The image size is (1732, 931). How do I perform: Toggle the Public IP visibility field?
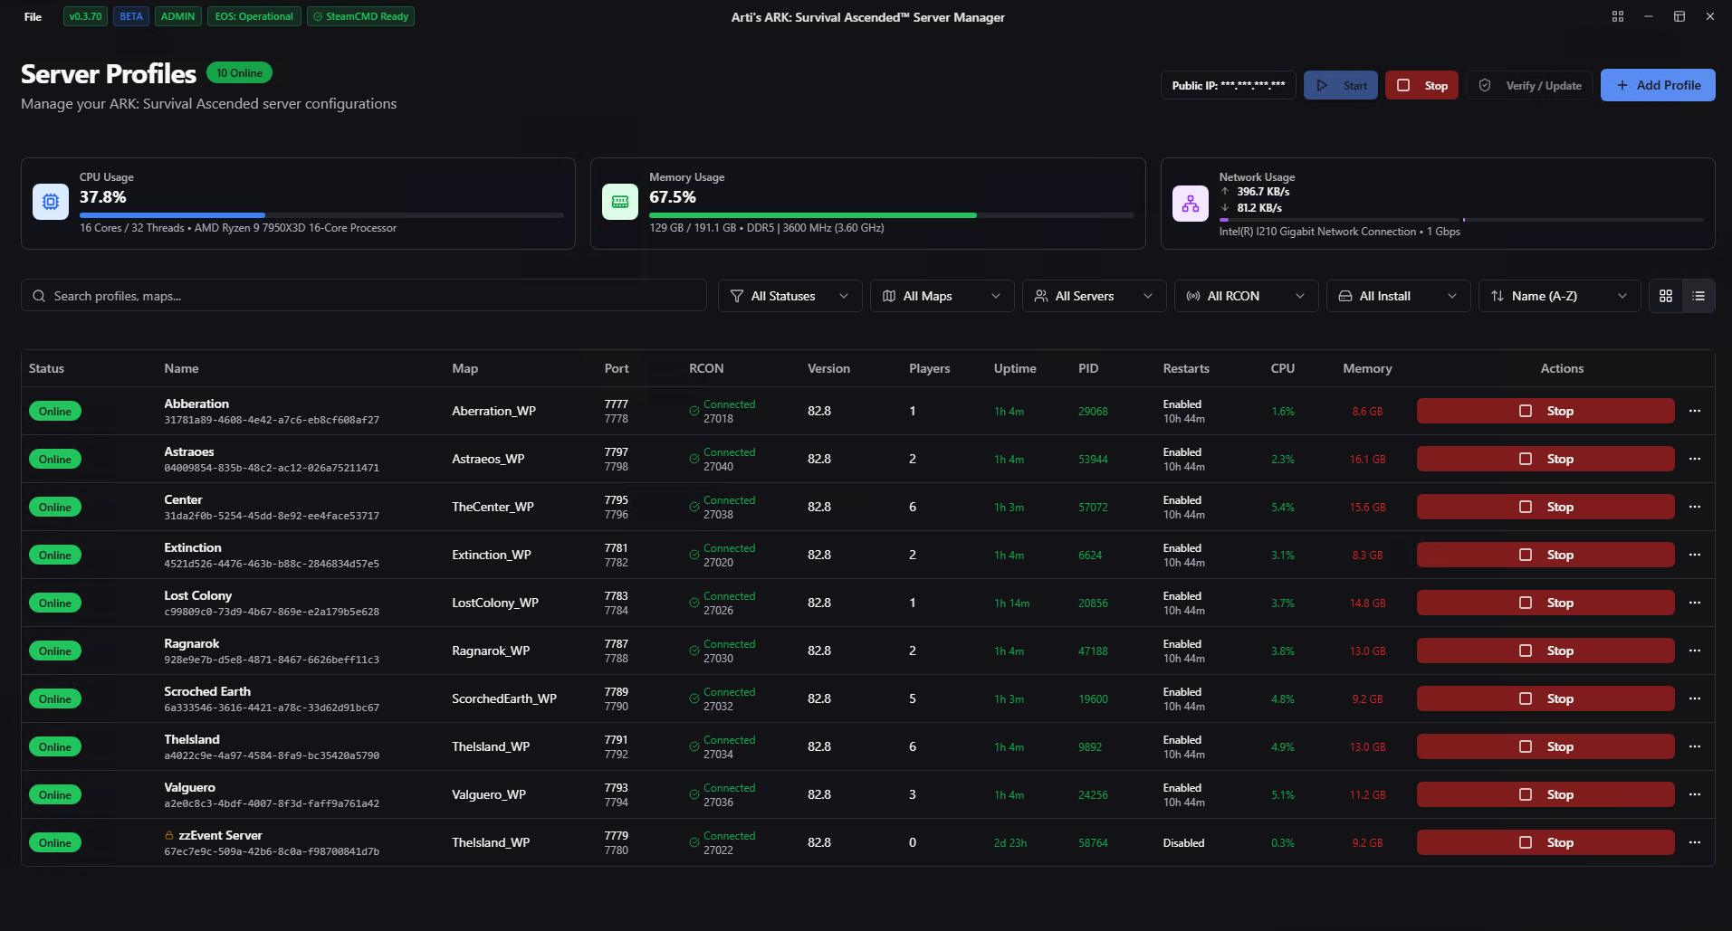coord(1228,85)
